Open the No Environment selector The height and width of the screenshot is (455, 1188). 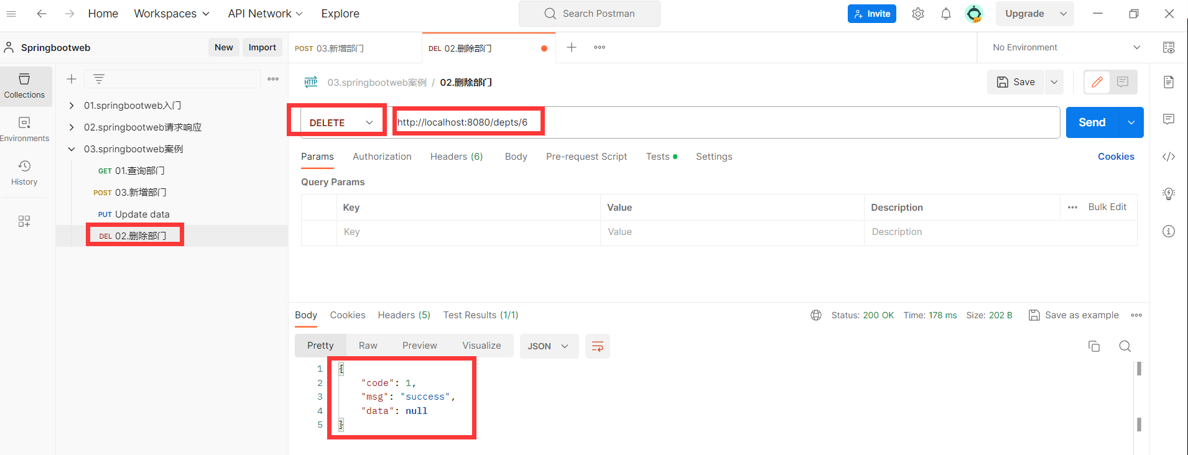(1066, 47)
